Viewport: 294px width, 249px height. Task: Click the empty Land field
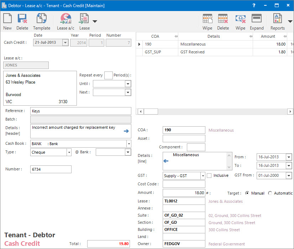tap(184, 237)
